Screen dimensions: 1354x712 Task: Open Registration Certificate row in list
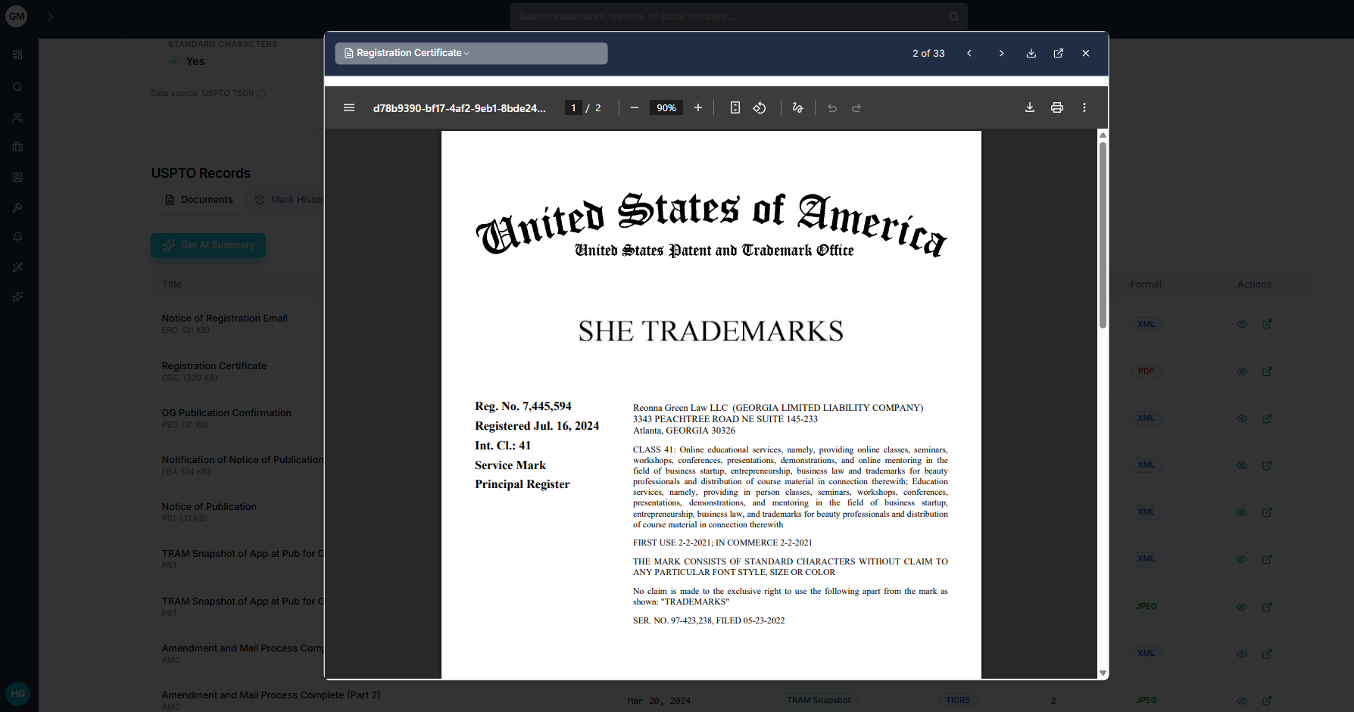pyautogui.click(x=214, y=366)
